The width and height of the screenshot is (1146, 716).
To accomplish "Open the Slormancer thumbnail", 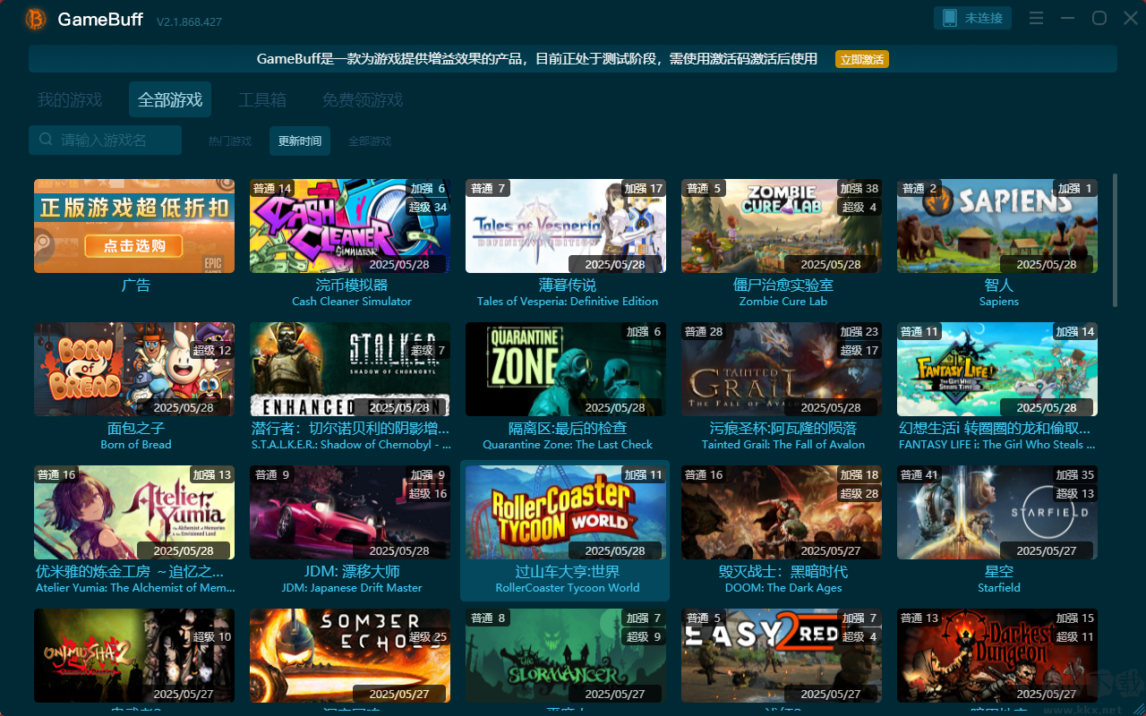I will pyautogui.click(x=566, y=655).
